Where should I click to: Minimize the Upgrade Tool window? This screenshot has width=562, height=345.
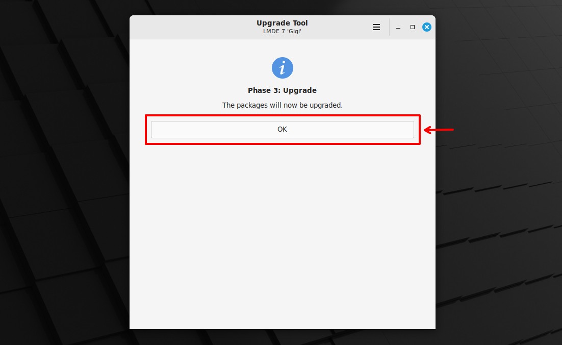click(x=398, y=27)
